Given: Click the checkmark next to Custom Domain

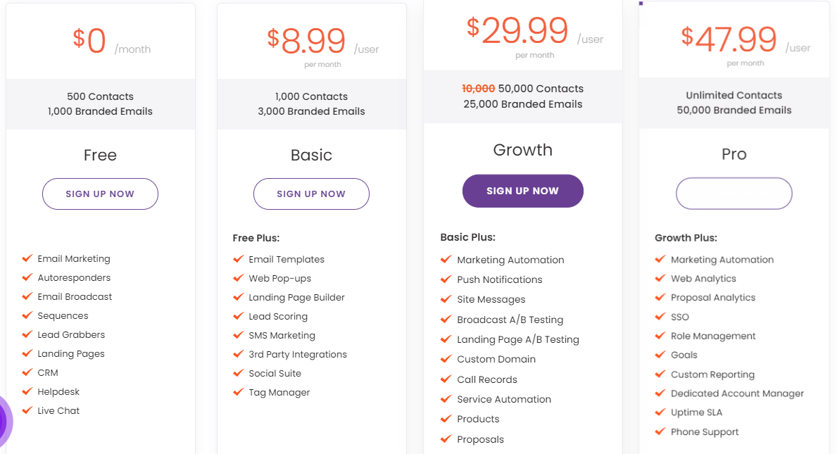Looking at the screenshot, I should click(446, 358).
